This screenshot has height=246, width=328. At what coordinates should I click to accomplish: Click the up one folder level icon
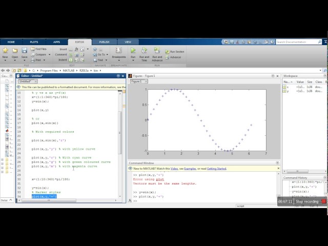14,71
